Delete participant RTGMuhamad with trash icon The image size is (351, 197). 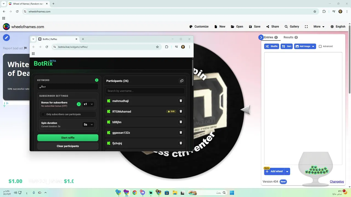pos(181,111)
